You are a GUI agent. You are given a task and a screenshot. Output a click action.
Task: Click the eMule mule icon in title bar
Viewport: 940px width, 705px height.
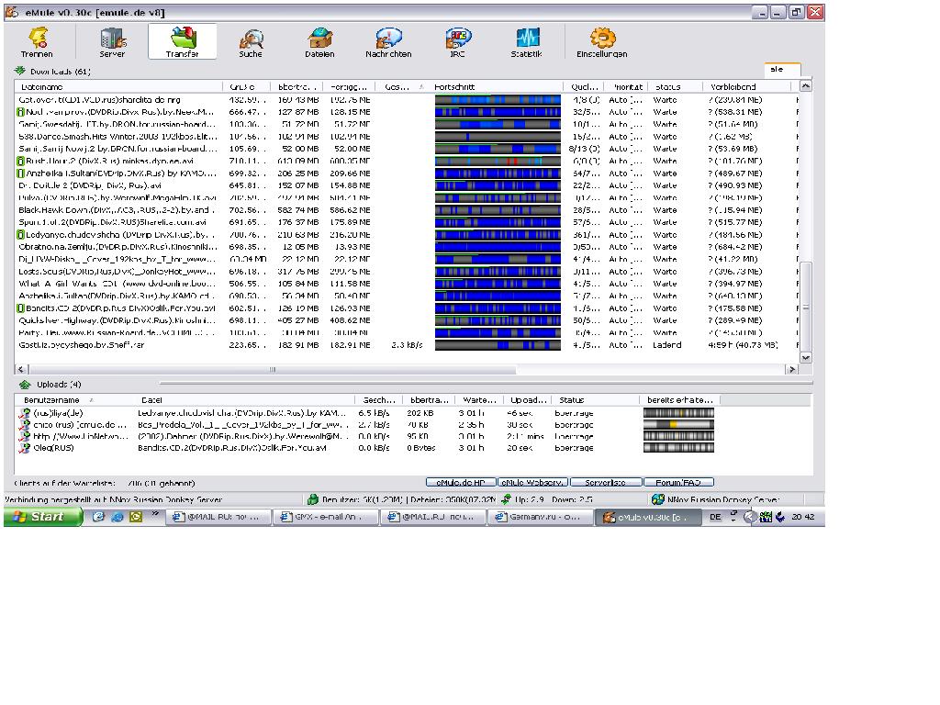pyautogui.click(x=12, y=12)
